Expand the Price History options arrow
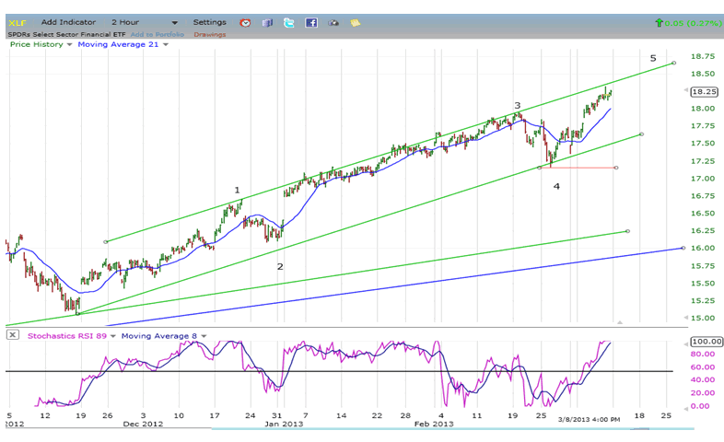Image resolution: width=724 pixels, height=442 pixels. 69,44
